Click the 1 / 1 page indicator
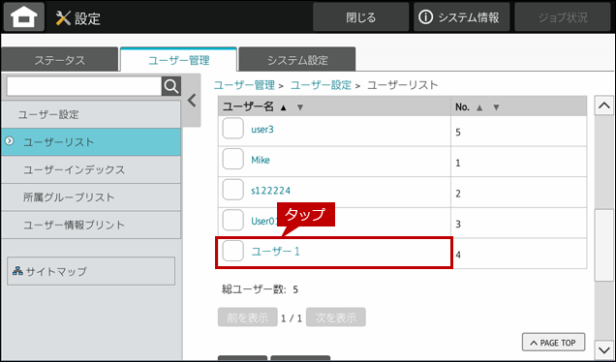Viewport: 616px width, 362px height. [292, 318]
